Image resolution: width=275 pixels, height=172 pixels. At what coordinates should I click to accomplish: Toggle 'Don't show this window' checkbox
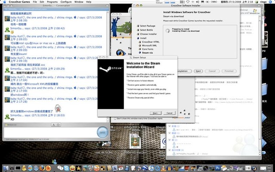coord(115,119)
